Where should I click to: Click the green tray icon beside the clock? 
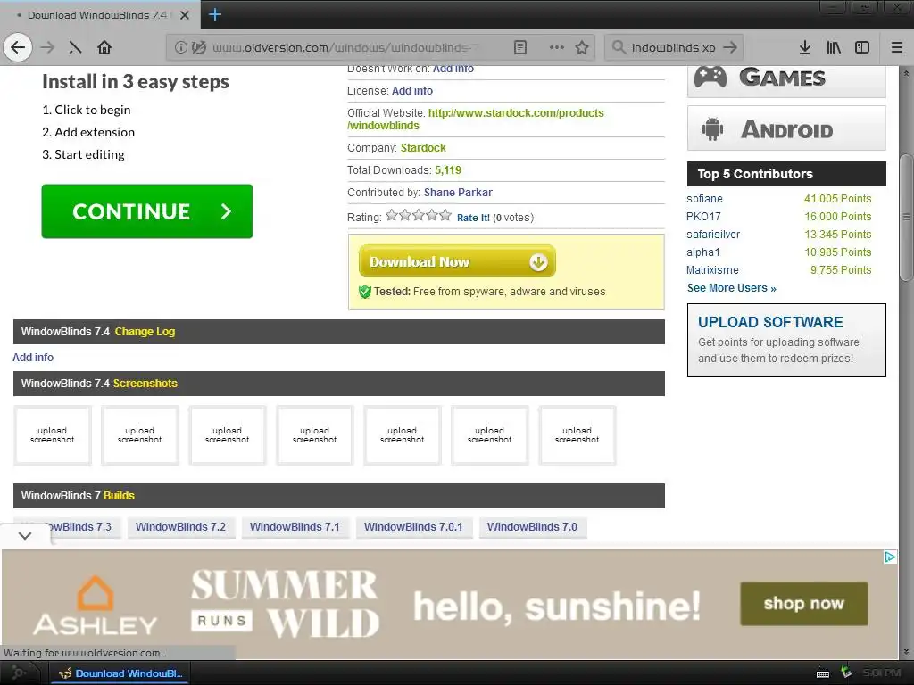(846, 673)
